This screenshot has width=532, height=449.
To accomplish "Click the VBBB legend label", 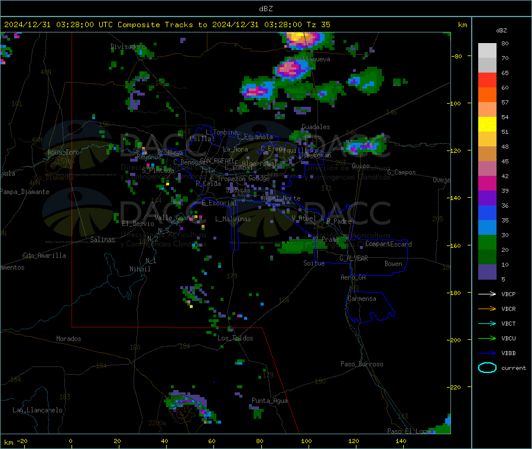I will pos(508,353).
